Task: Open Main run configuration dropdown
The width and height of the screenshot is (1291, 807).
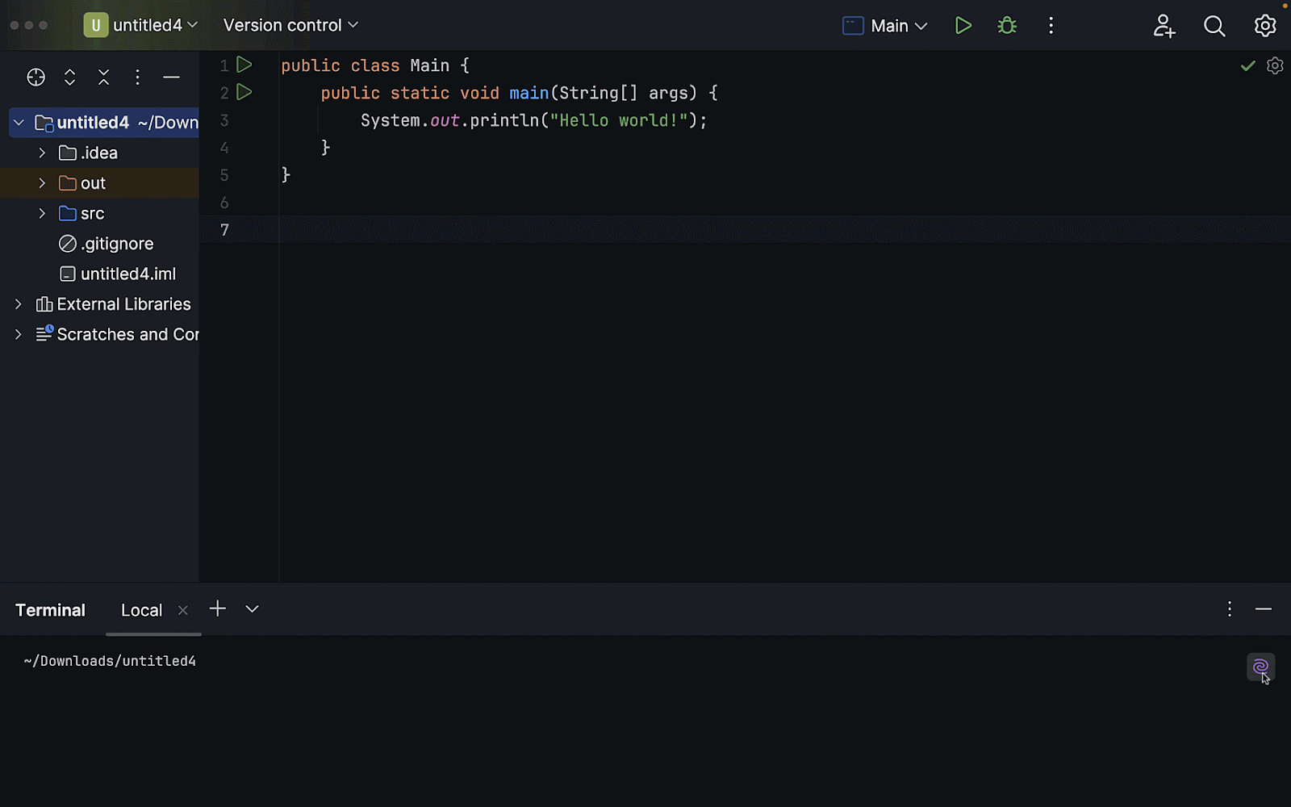Action: 885,26
